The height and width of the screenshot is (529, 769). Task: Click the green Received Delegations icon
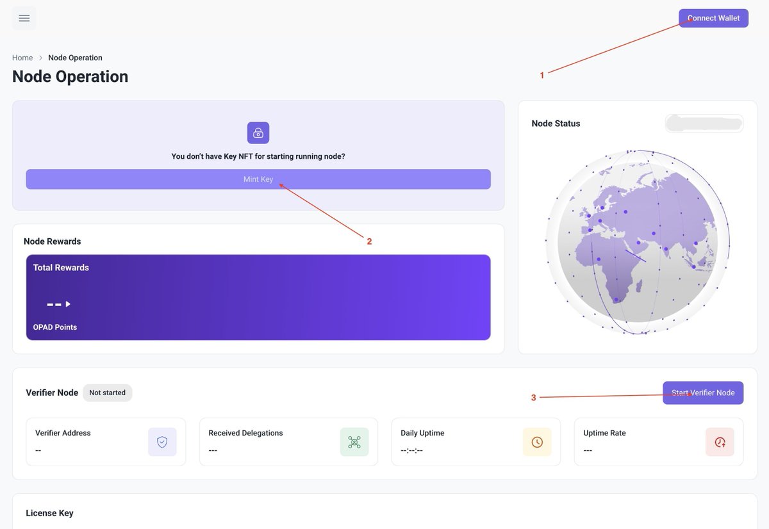point(354,442)
